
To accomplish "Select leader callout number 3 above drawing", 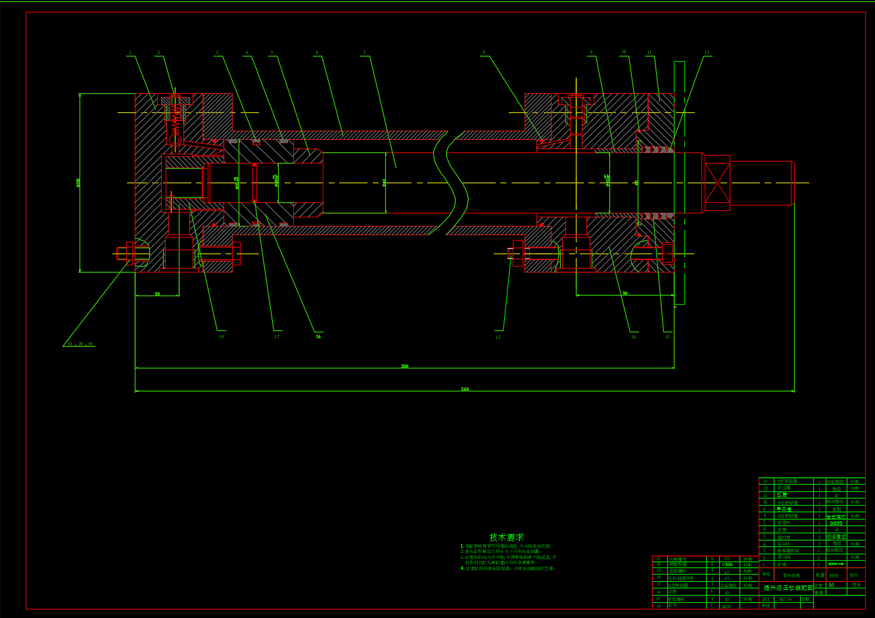I will click(x=217, y=53).
